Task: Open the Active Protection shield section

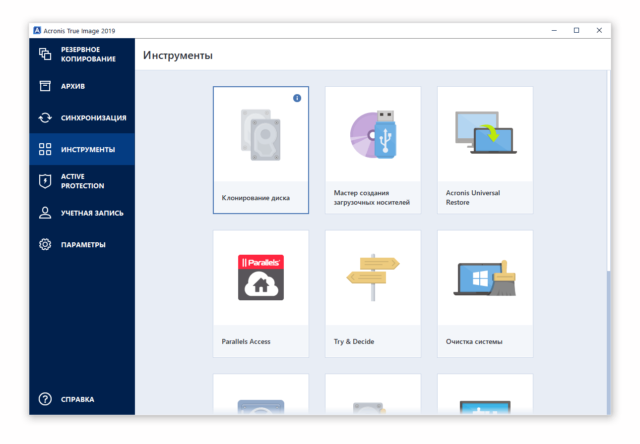Action: tap(82, 181)
